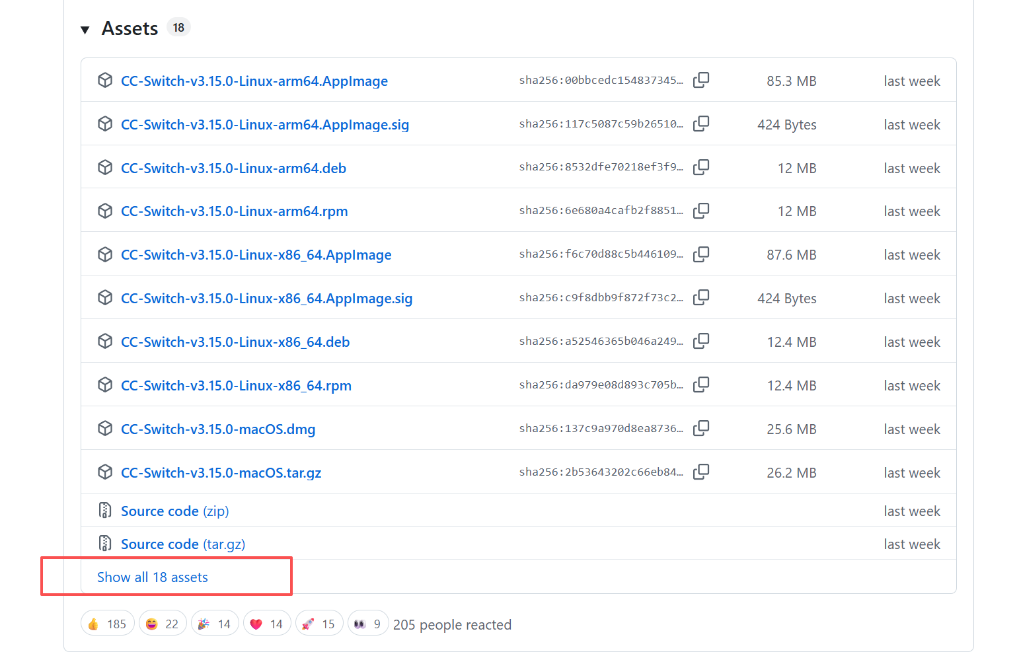Click hash text sha256:137c9a970d8ea8736…
This screenshot has height=658, width=1017.
(601, 428)
